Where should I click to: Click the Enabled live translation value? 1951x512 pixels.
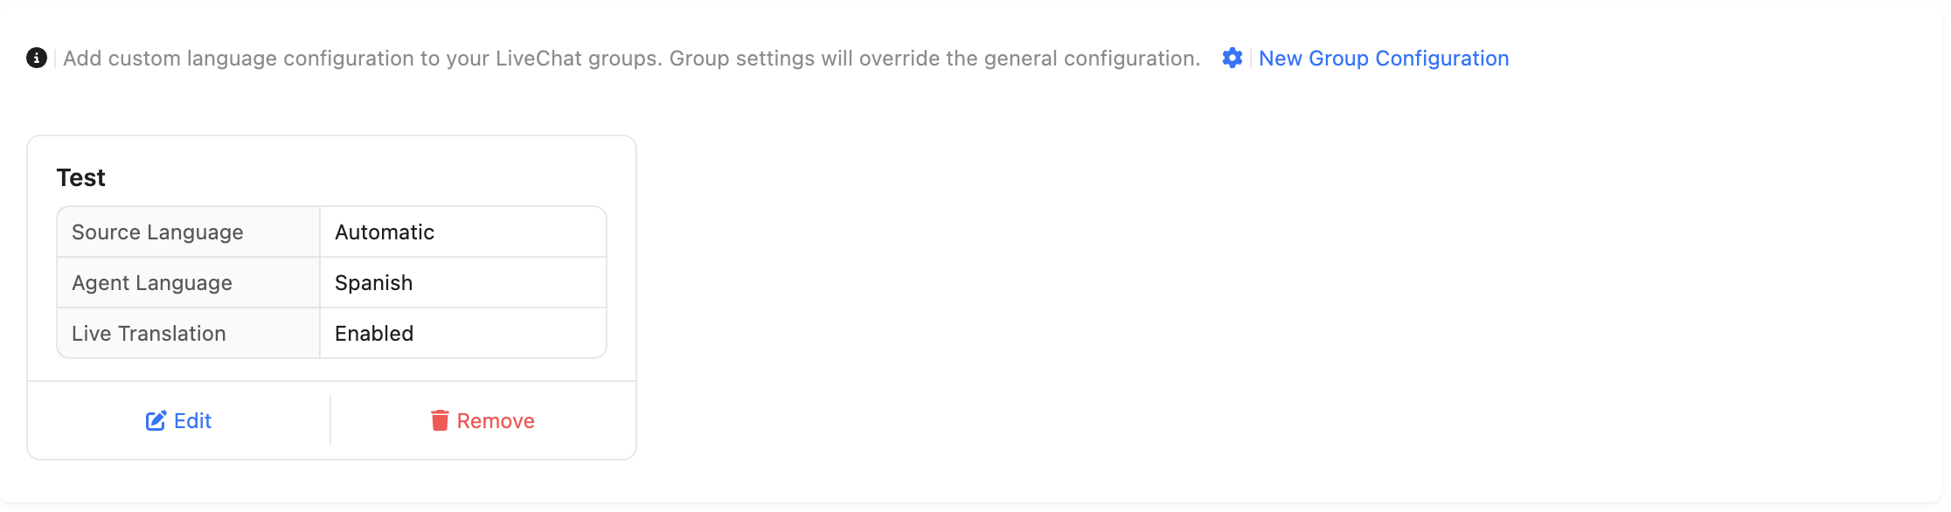[x=374, y=334]
